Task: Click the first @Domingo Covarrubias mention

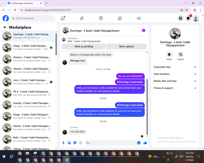Action: coord(130,82)
